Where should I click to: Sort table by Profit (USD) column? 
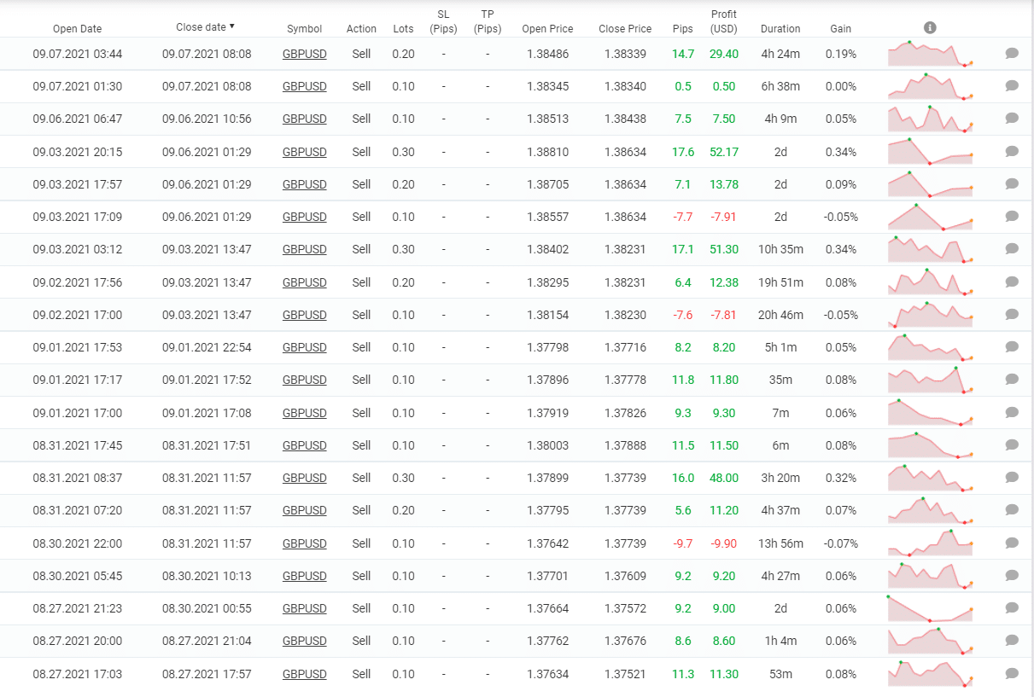pos(723,21)
